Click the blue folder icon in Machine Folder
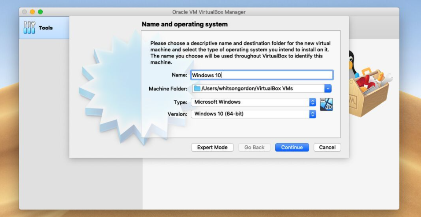Viewport: 421px width, 217px height. pyautogui.click(x=197, y=88)
